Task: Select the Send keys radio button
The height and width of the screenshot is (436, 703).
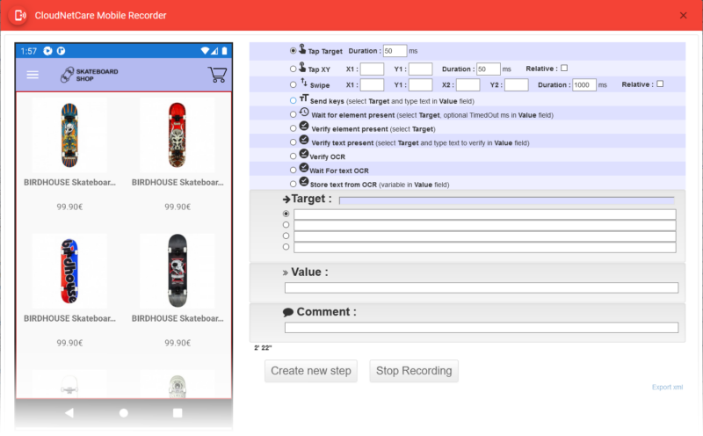Action: pos(293,101)
